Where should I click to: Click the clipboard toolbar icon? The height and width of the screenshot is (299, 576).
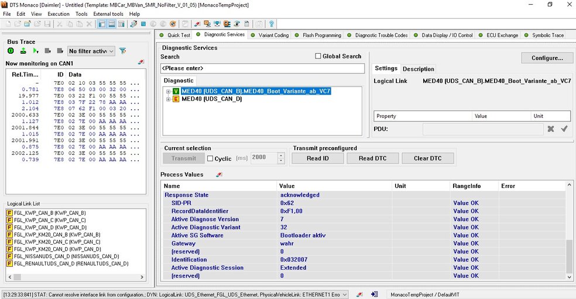click(246, 24)
